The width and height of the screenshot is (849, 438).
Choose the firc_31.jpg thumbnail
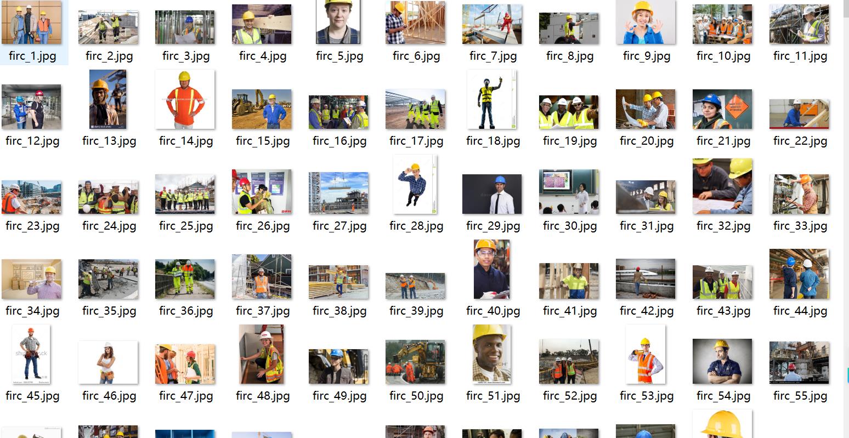click(x=646, y=197)
